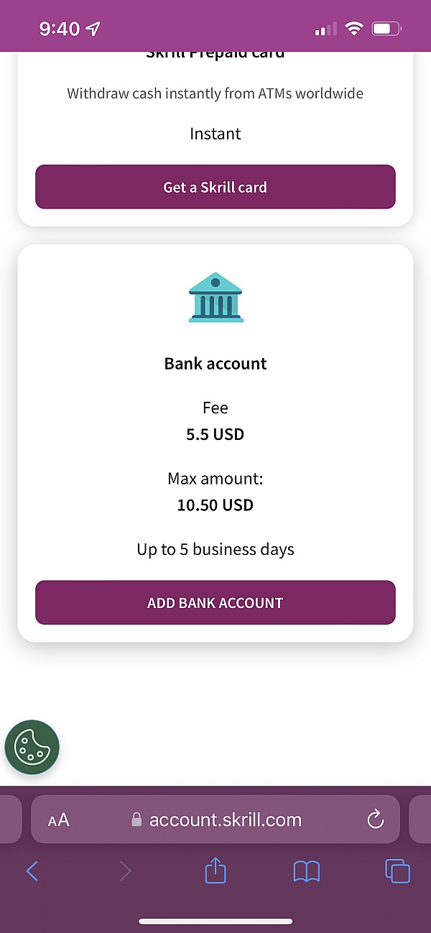
Task: Tap the forward navigation arrow
Action: click(x=125, y=872)
